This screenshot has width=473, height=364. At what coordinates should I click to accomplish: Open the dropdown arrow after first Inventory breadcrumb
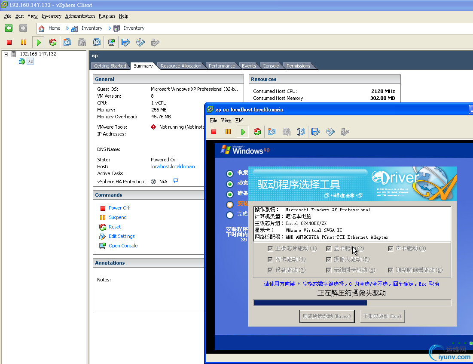pos(110,28)
